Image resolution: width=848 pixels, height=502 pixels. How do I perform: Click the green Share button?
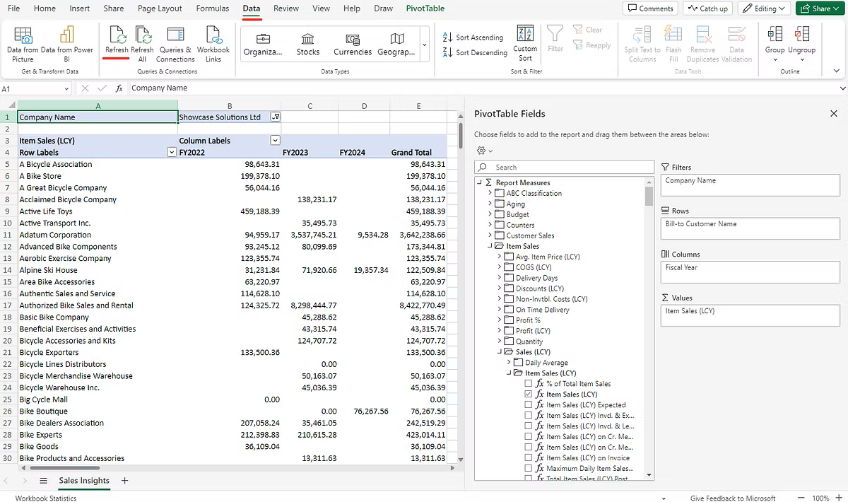(x=820, y=8)
